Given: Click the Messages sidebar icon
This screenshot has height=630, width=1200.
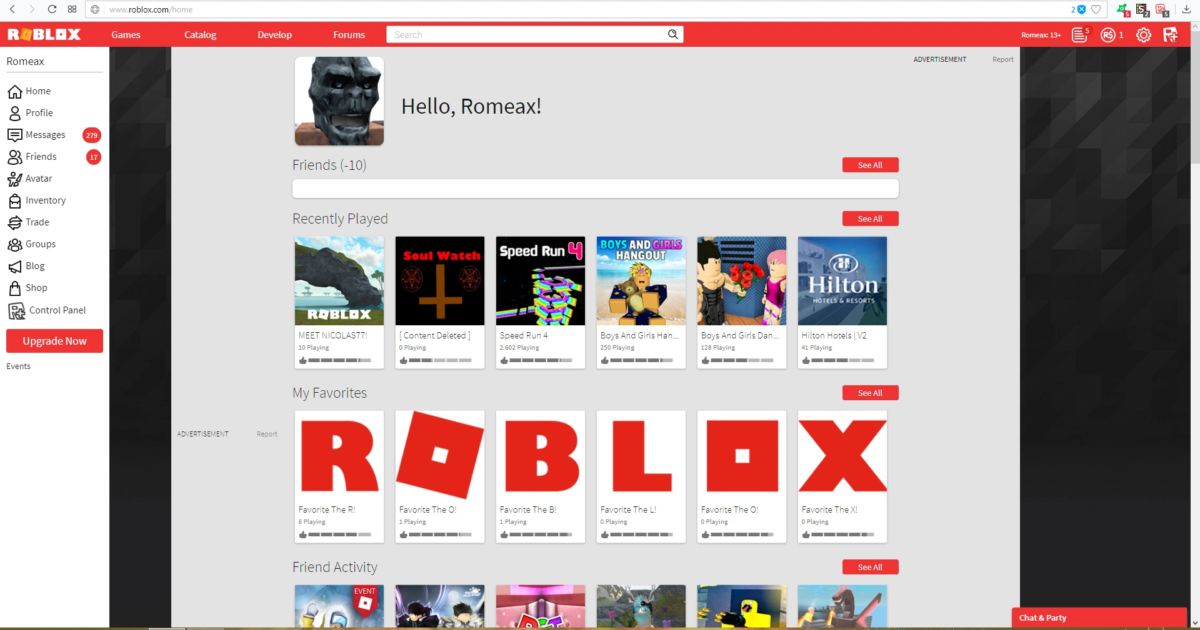Looking at the screenshot, I should [x=15, y=135].
